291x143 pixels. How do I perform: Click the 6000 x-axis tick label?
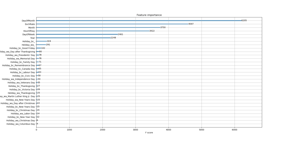coord(234,130)
